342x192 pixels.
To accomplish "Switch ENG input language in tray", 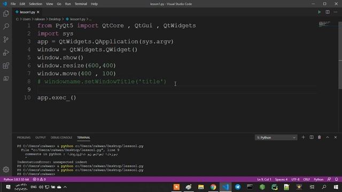I will tap(34, 187).
